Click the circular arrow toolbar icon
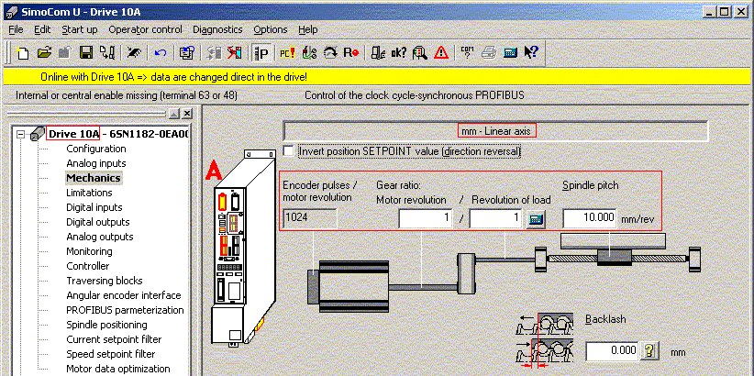The image size is (754, 376). coord(330,52)
